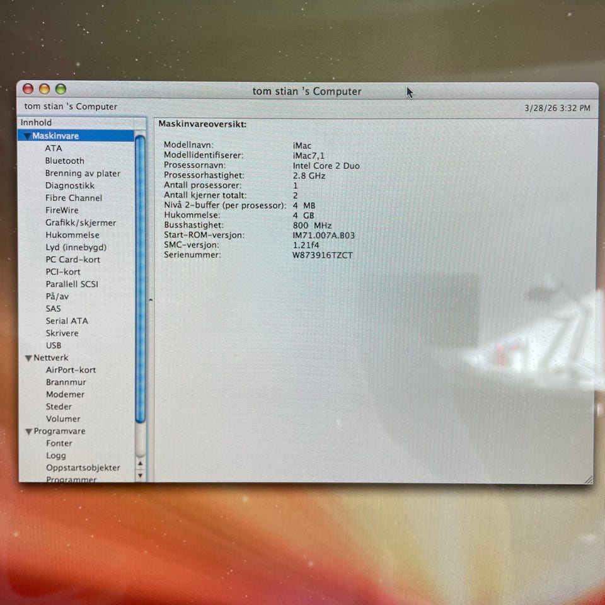Click the sidebar scroll up arrow

pos(141,463)
